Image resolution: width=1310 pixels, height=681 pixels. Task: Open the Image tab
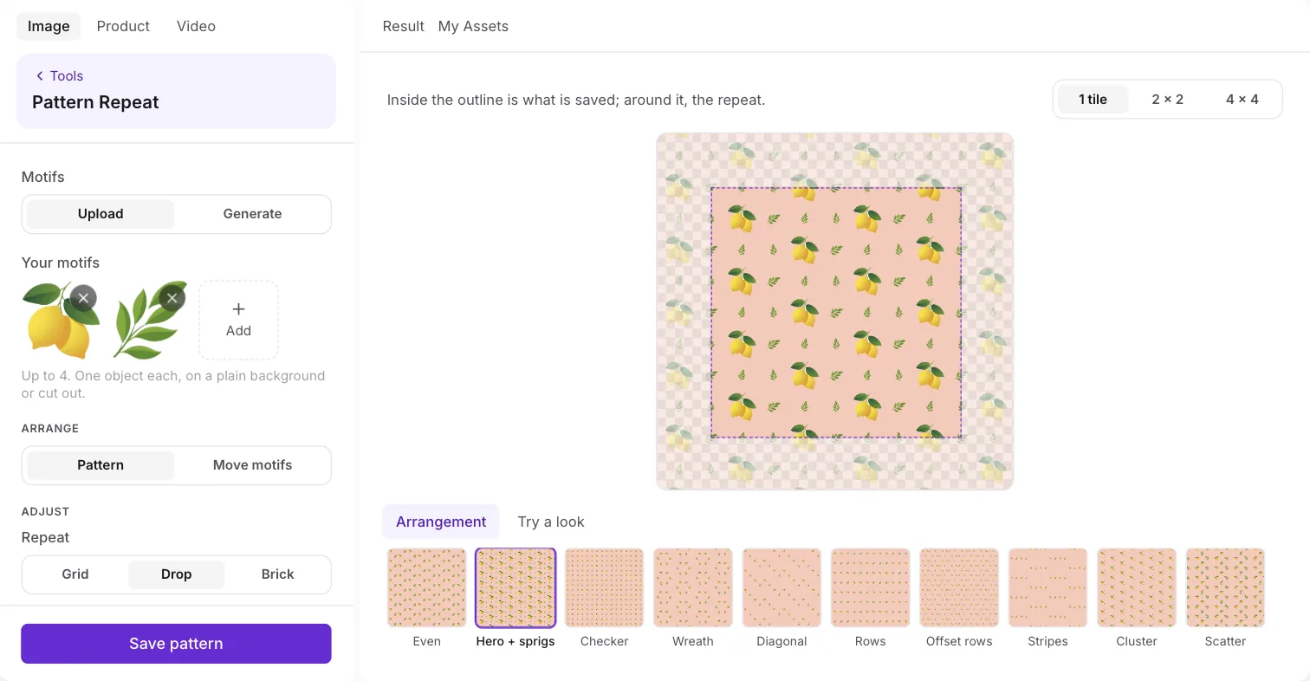pyautogui.click(x=49, y=26)
